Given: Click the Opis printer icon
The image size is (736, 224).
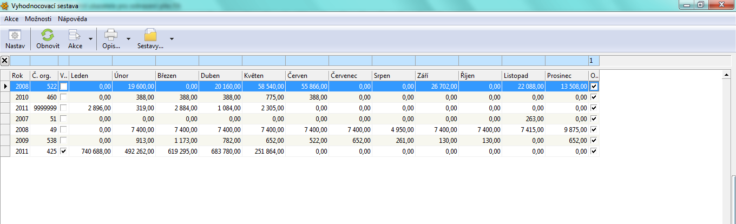Looking at the screenshot, I should coord(111,35).
